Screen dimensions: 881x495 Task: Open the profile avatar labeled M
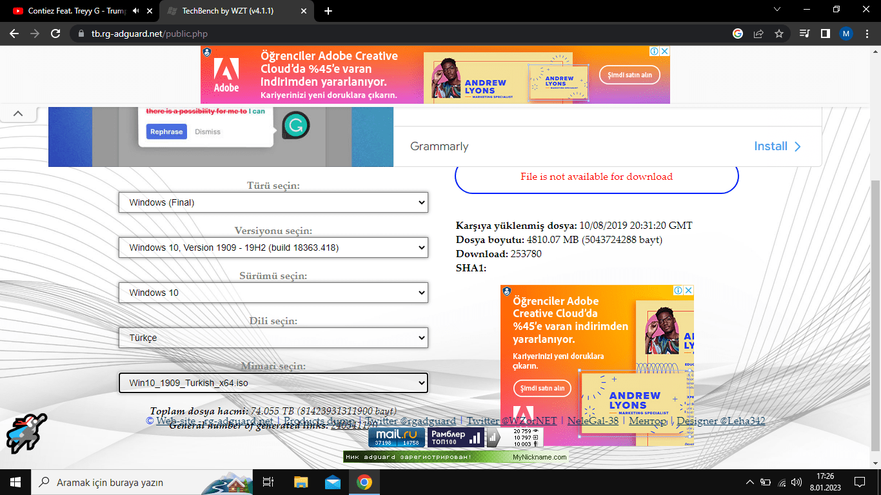846,34
